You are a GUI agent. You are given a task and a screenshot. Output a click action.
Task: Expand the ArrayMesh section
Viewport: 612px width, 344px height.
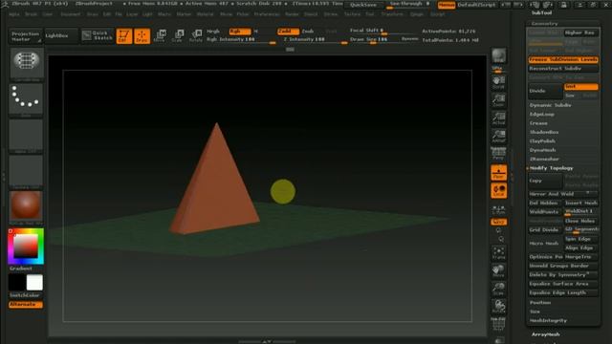pyautogui.click(x=546, y=334)
